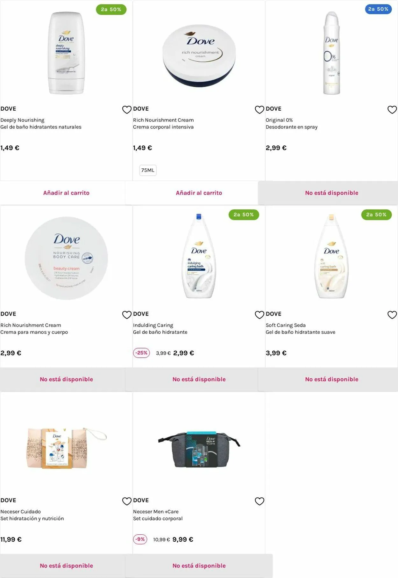
Task: Favorite the Deeply Nourishing shower gel
Action: [x=127, y=110]
